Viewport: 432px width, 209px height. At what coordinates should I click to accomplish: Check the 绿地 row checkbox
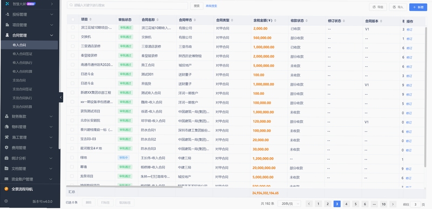[x=72, y=158]
